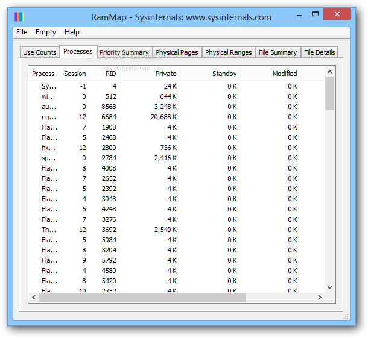
Task: Open the Physical Pages tab
Action: 177,52
